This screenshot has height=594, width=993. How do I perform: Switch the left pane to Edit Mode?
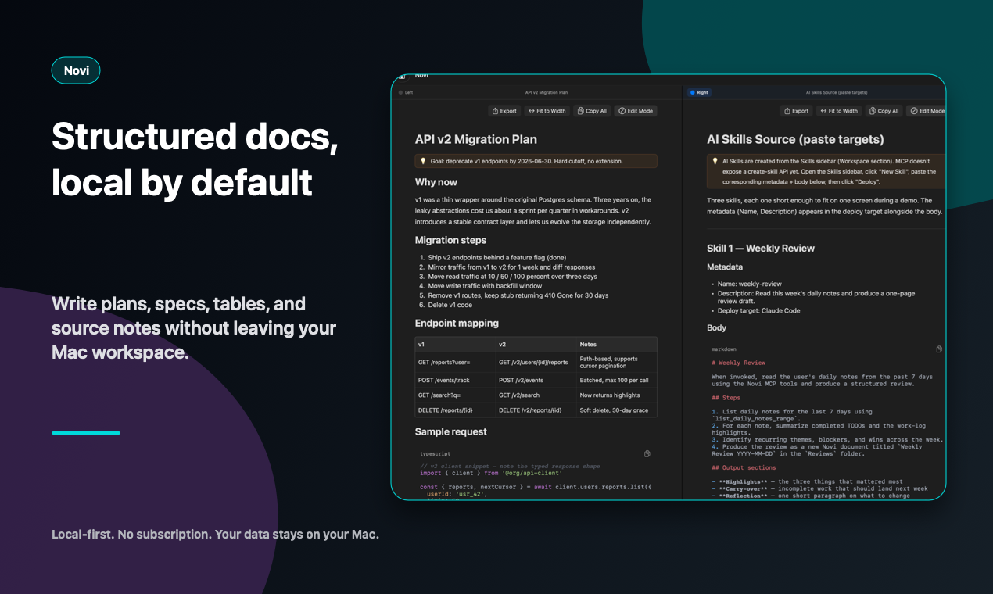pyautogui.click(x=636, y=111)
